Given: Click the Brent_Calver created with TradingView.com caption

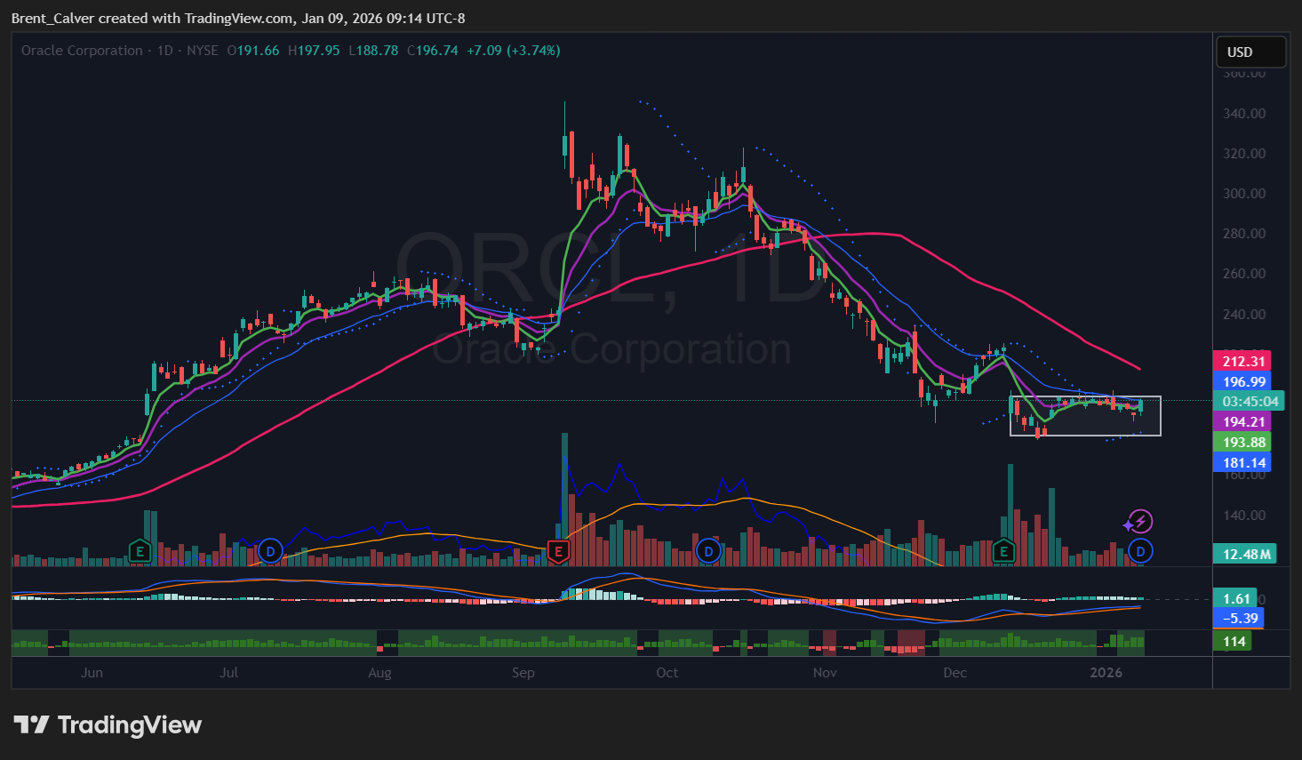Looking at the screenshot, I should (x=238, y=18).
